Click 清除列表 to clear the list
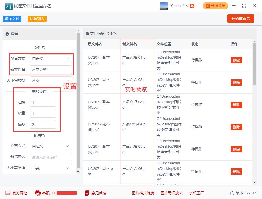The height and width of the screenshot is (199, 262). tap(37, 19)
